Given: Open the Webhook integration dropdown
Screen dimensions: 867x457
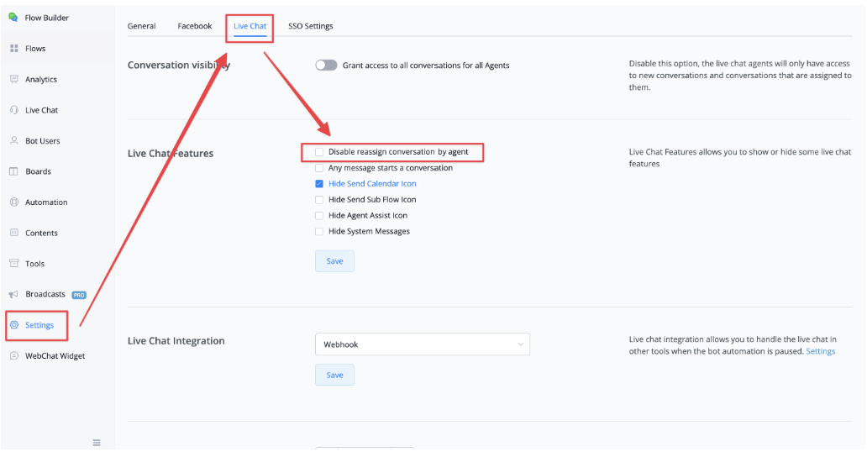Looking at the screenshot, I should pyautogui.click(x=423, y=344).
